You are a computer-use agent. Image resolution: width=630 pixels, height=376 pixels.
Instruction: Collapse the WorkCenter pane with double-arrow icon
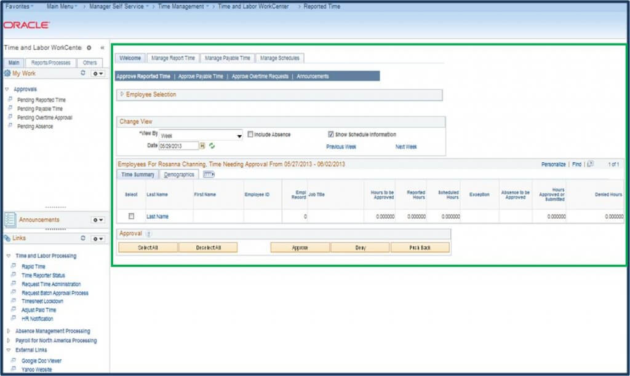tap(102, 47)
